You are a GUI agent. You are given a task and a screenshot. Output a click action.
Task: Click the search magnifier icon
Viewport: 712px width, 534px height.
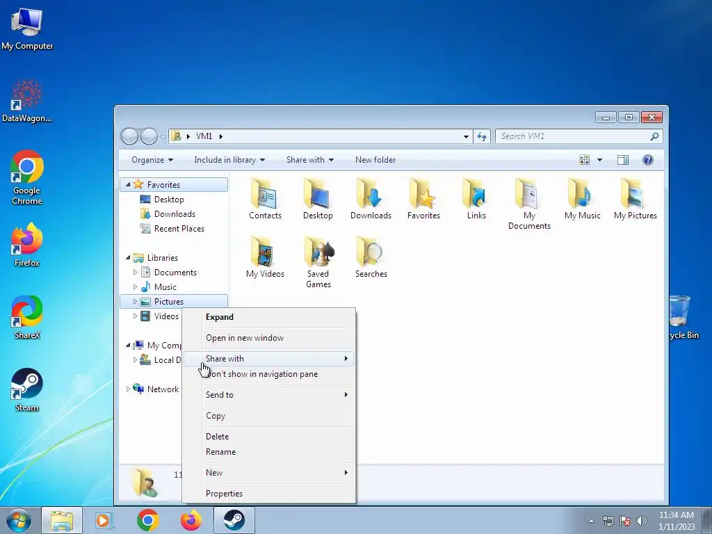pyautogui.click(x=654, y=136)
